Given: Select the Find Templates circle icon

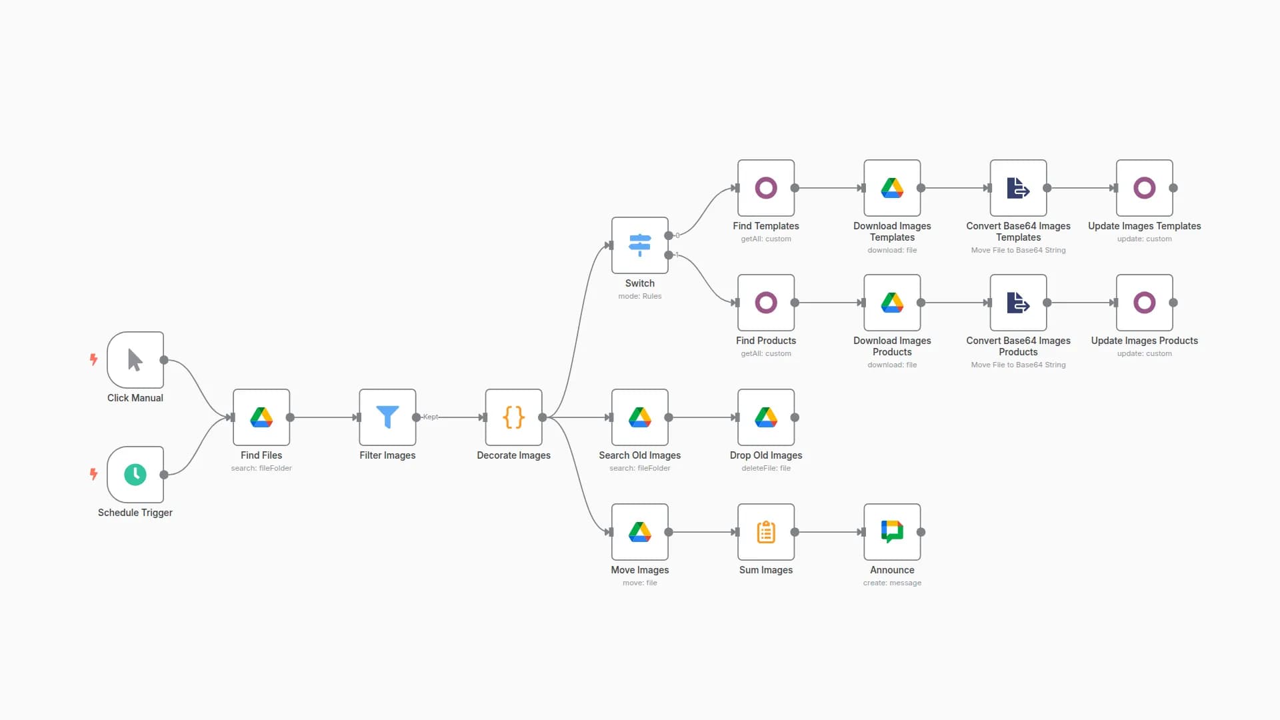Looking at the screenshot, I should 765,189.
